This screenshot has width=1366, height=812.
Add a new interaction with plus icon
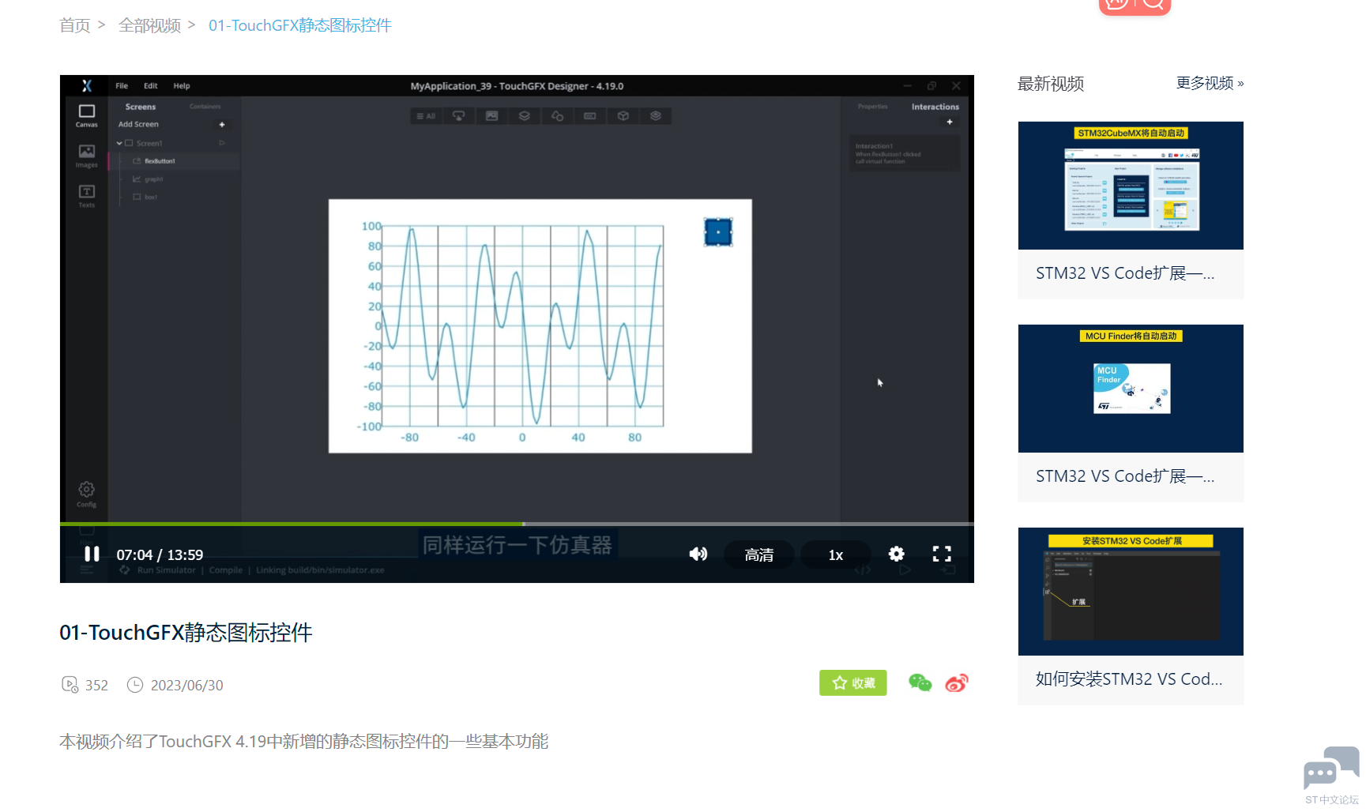[950, 122]
